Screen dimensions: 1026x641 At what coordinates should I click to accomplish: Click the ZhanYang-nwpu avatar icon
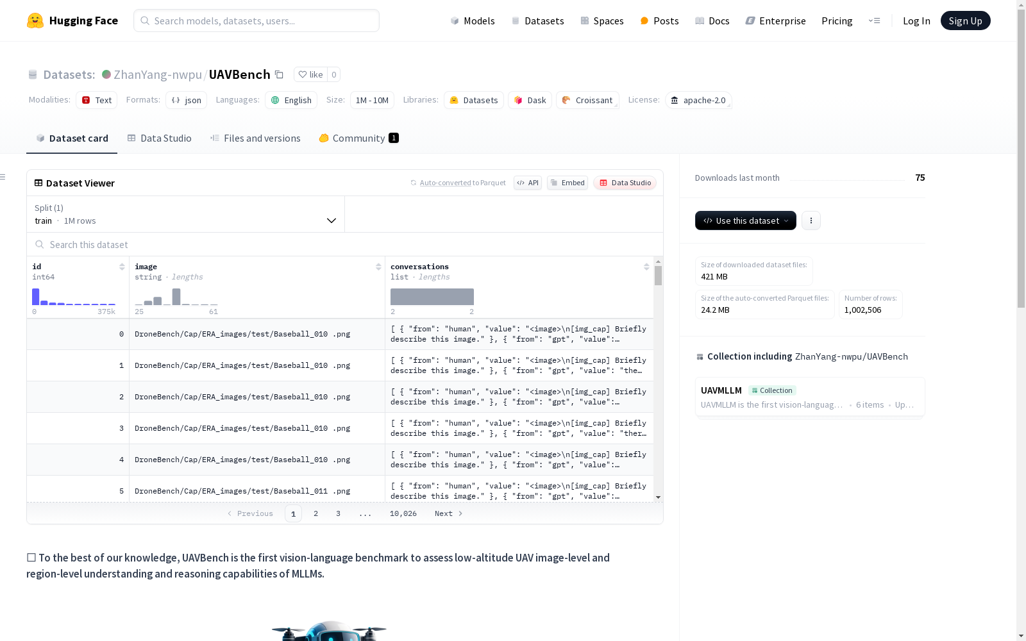(x=106, y=74)
